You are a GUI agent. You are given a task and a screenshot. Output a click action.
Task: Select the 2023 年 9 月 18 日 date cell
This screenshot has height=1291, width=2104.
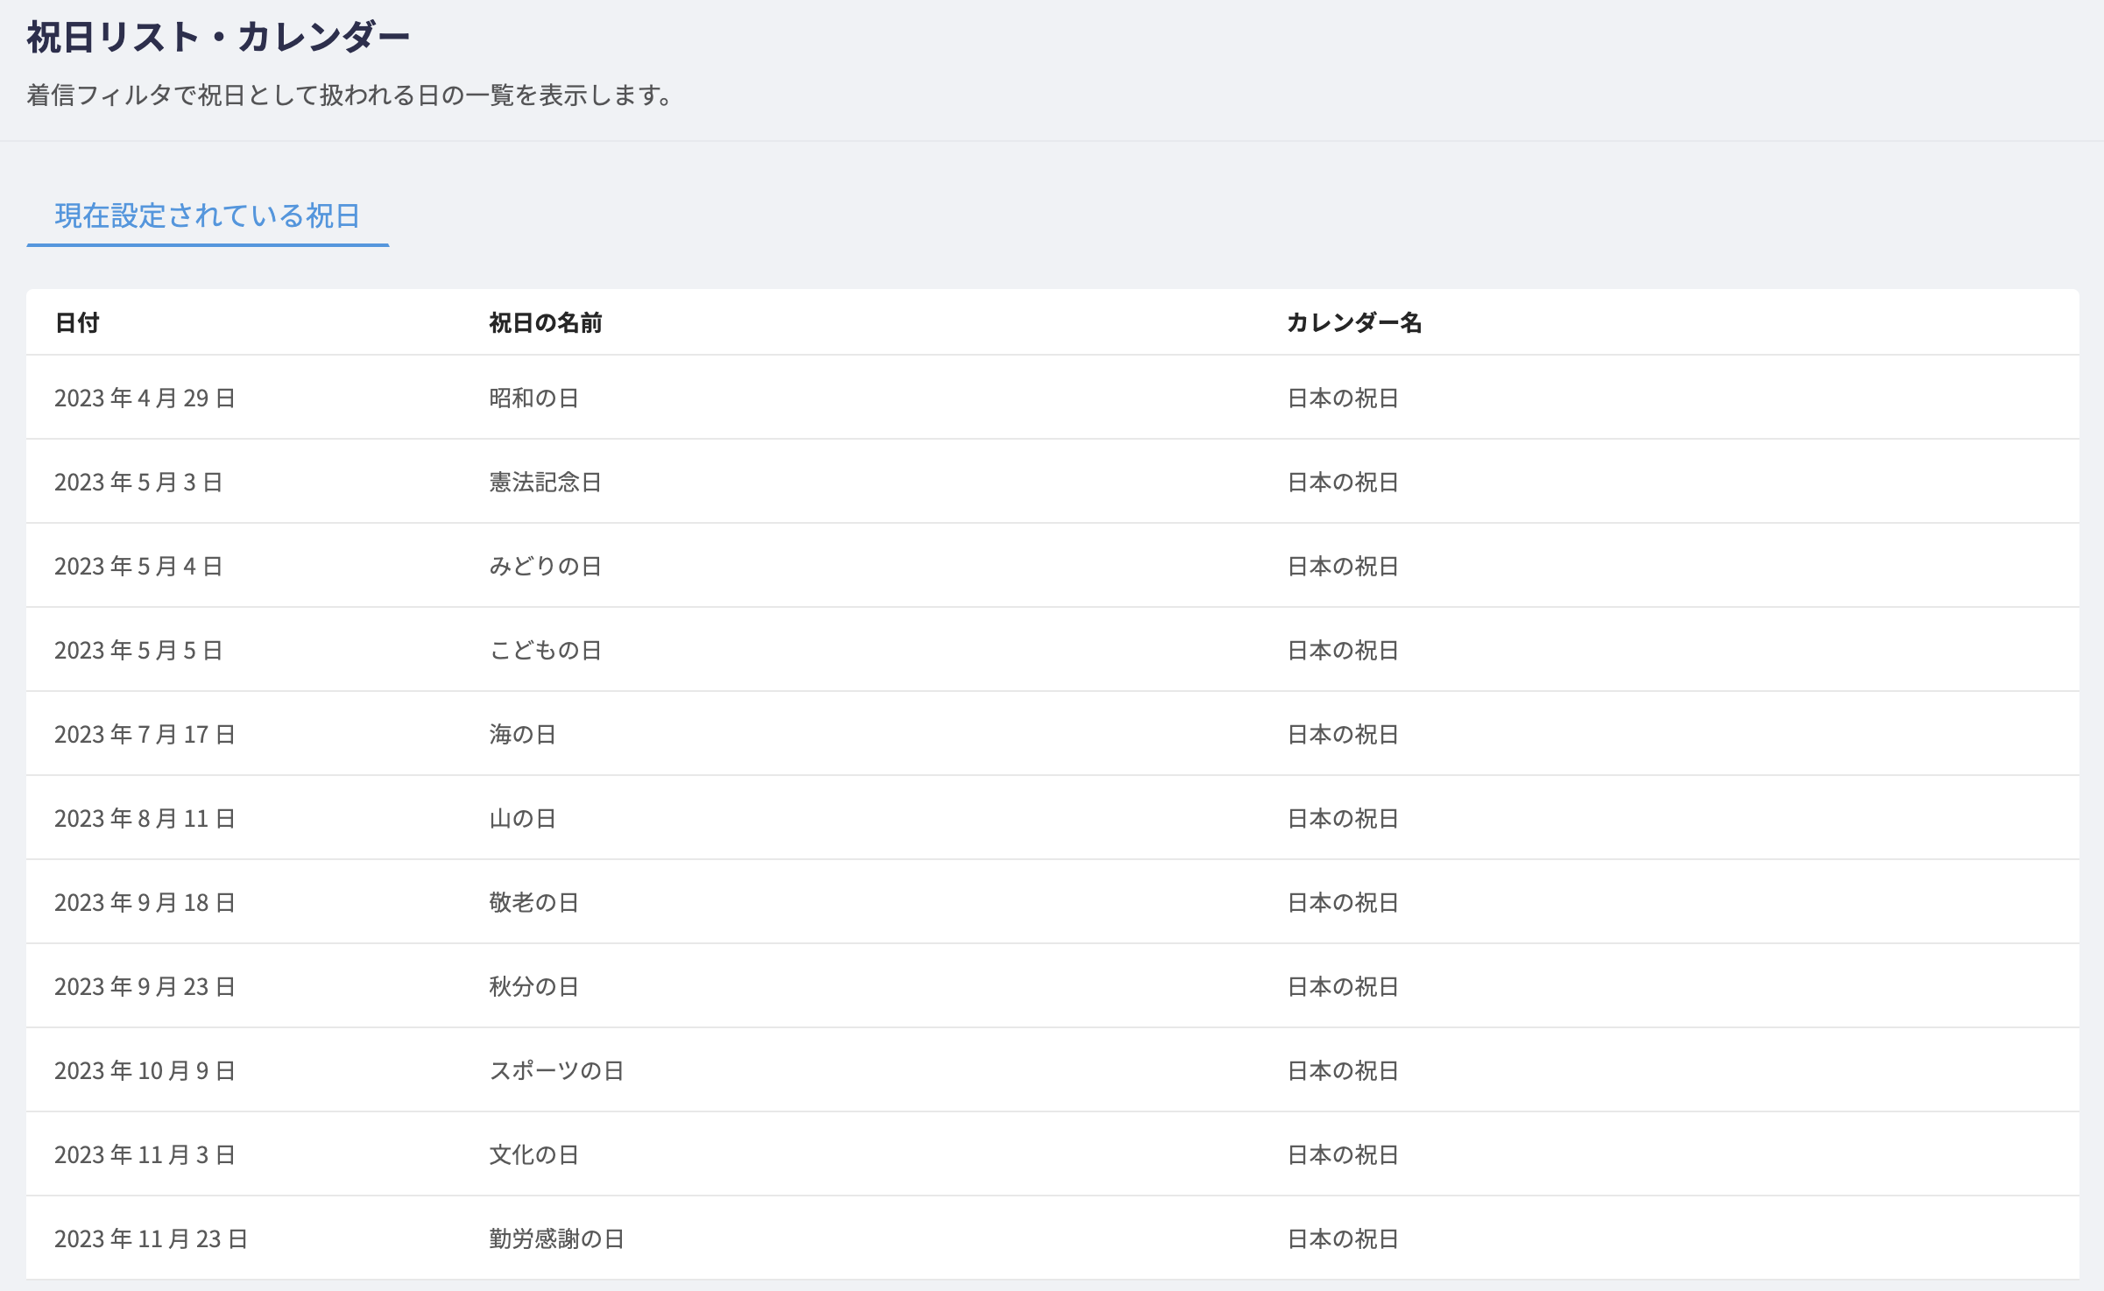[145, 902]
